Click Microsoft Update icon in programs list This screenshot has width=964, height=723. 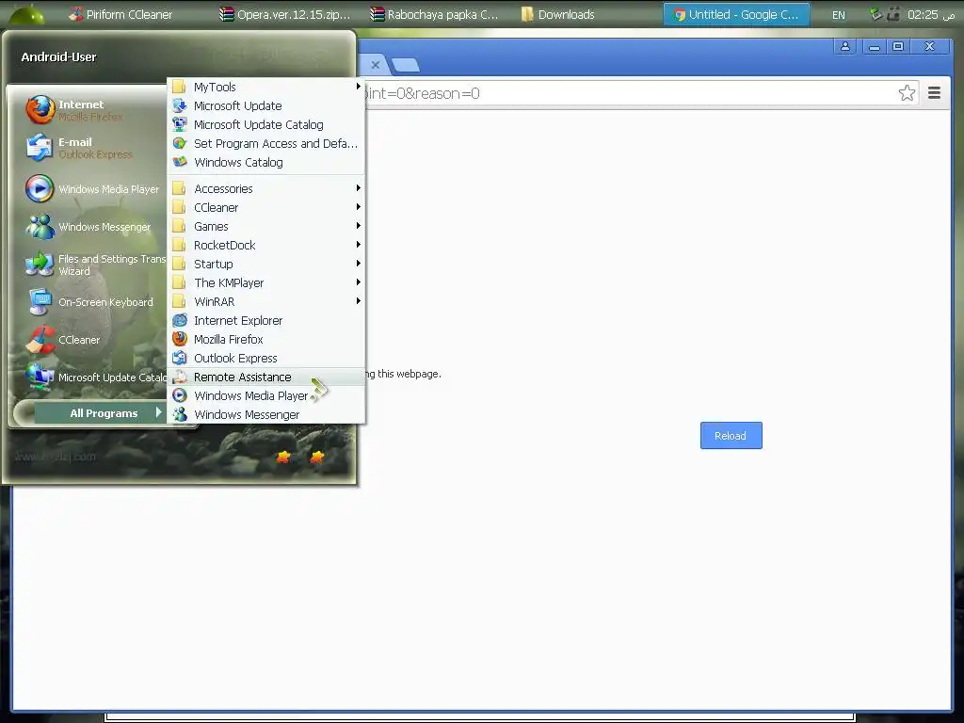(x=180, y=105)
